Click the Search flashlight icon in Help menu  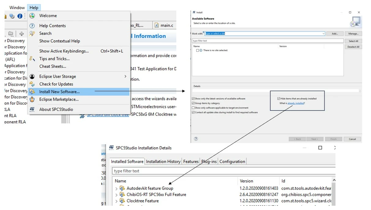(x=32, y=33)
